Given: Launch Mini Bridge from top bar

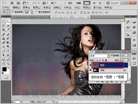Looking at the screenshot, I should click(x=18, y=3).
